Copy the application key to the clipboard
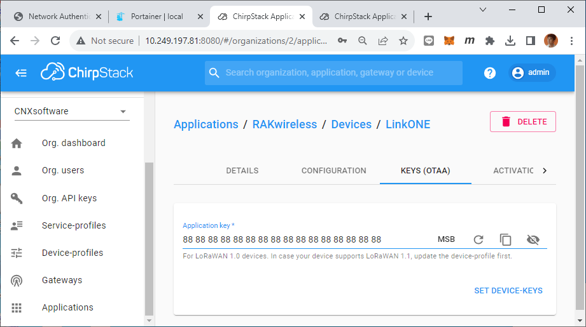 click(505, 240)
